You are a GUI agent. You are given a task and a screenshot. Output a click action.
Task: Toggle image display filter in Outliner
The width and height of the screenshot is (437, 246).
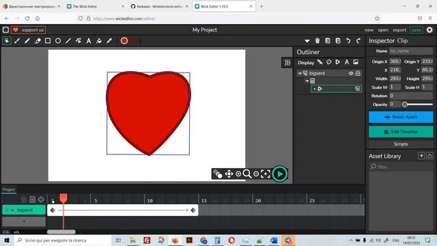point(356,62)
